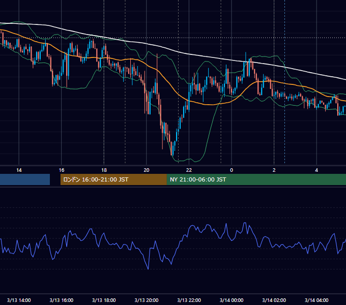346x305 pixels.
Task: Click the hour 14 axis tick label
Action: click(x=19, y=170)
